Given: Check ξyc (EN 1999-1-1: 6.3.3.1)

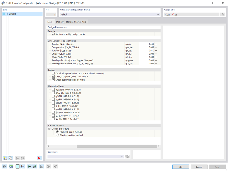Looking at the screenshot, I should tap(53, 112).
